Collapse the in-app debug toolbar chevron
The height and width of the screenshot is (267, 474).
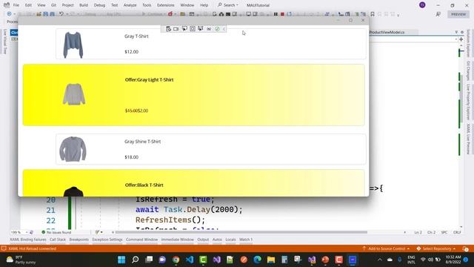pos(224,29)
